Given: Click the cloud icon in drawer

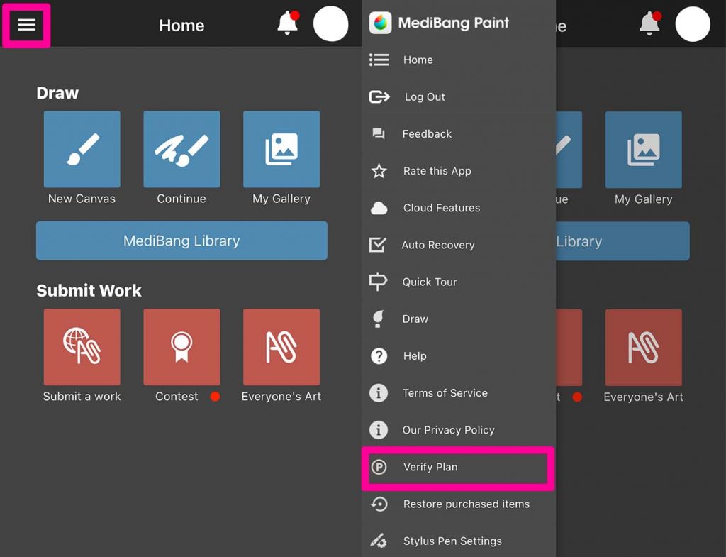Looking at the screenshot, I should coord(379,208).
